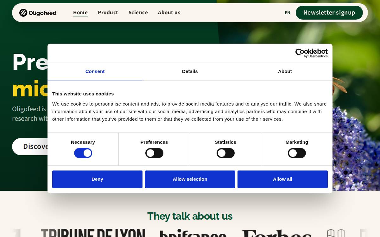Click Allow all cookies button
Screen dimensions: 380x237
[x=282, y=179]
